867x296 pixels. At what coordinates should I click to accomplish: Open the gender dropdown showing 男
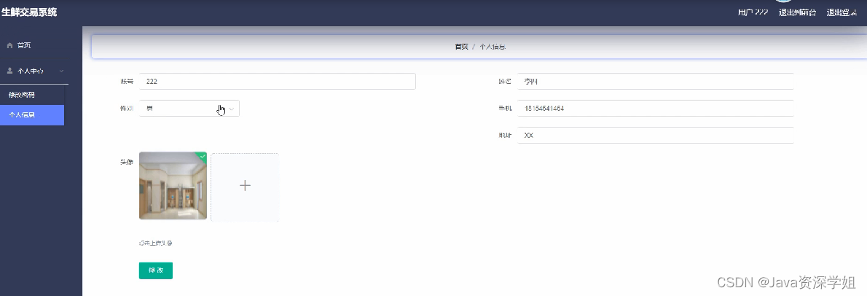[189, 109]
